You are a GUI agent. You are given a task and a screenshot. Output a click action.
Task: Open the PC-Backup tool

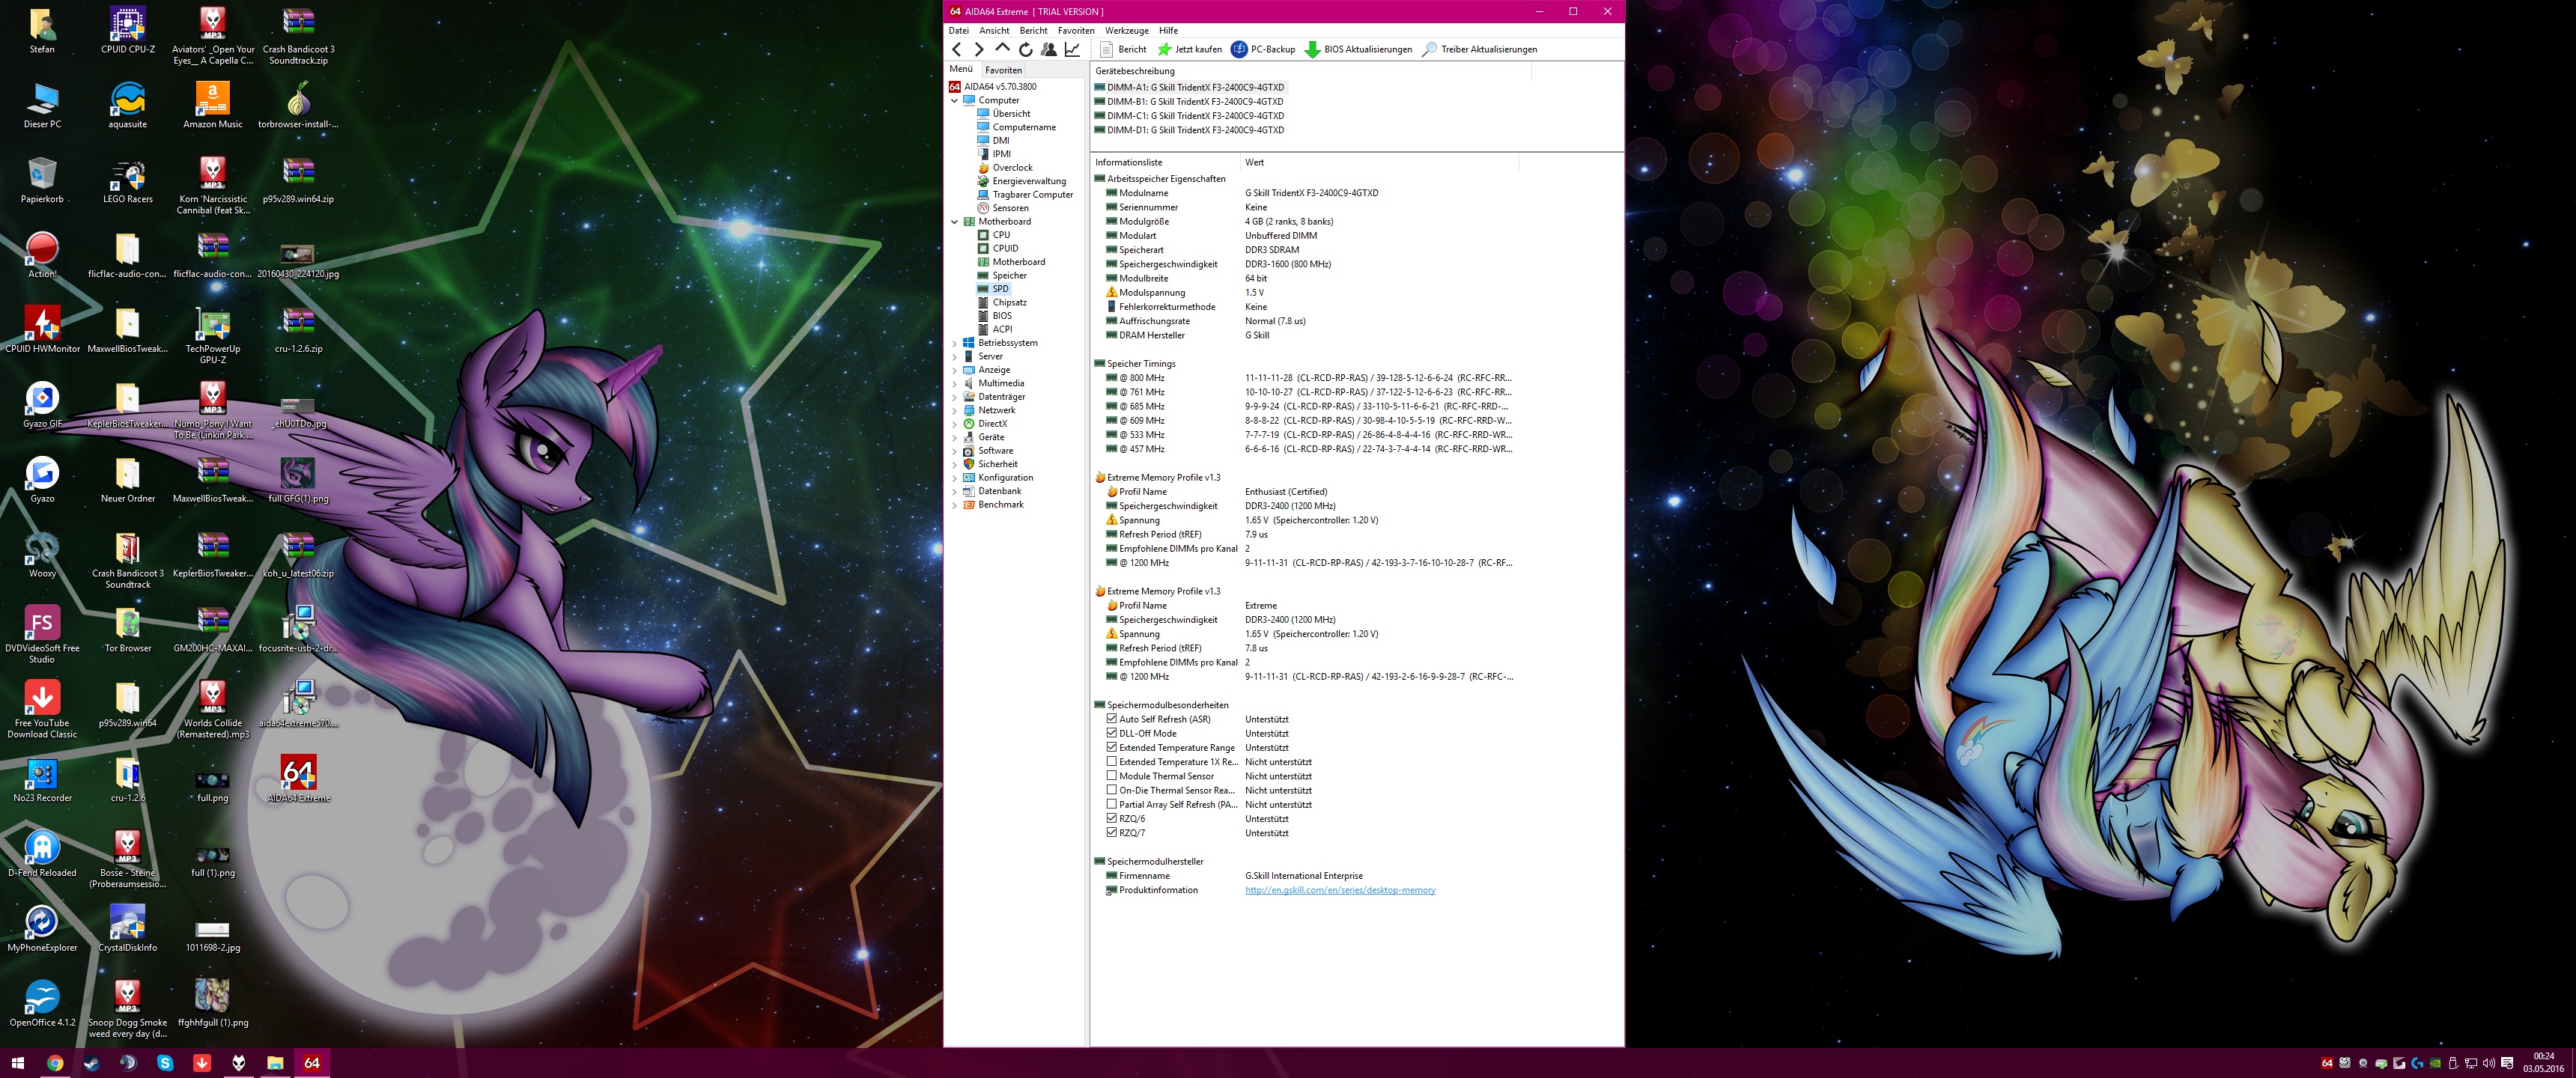[x=1263, y=49]
